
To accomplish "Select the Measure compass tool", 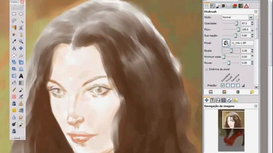I will tap(14, 48).
